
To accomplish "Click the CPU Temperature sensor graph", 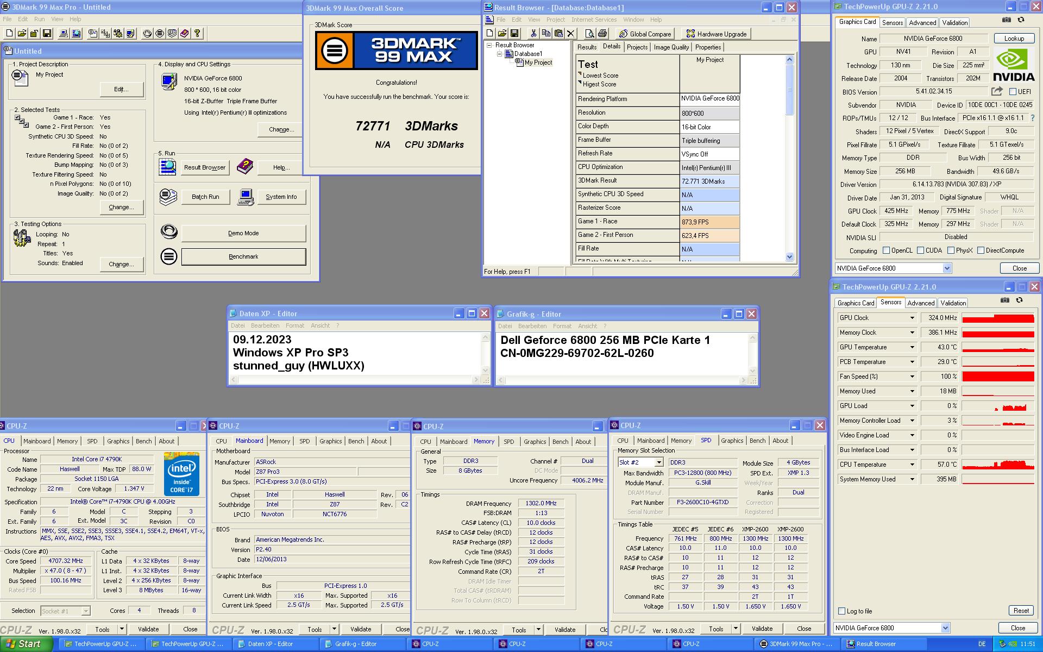I will 998,465.
